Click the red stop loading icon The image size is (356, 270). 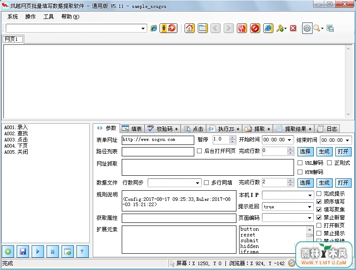point(255,28)
